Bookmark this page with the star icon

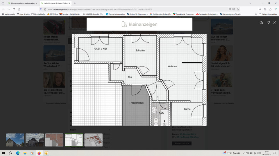(238, 9)
